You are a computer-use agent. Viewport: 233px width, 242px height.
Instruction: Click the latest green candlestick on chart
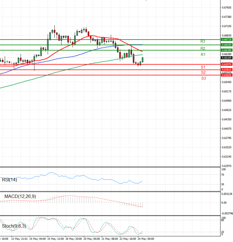(x=143, y=60)
